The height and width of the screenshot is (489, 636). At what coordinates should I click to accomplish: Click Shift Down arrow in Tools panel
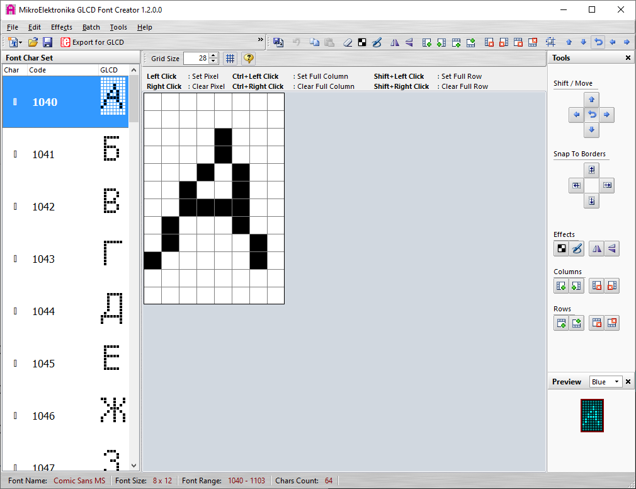pyautogui.click(x=591, y=130)
